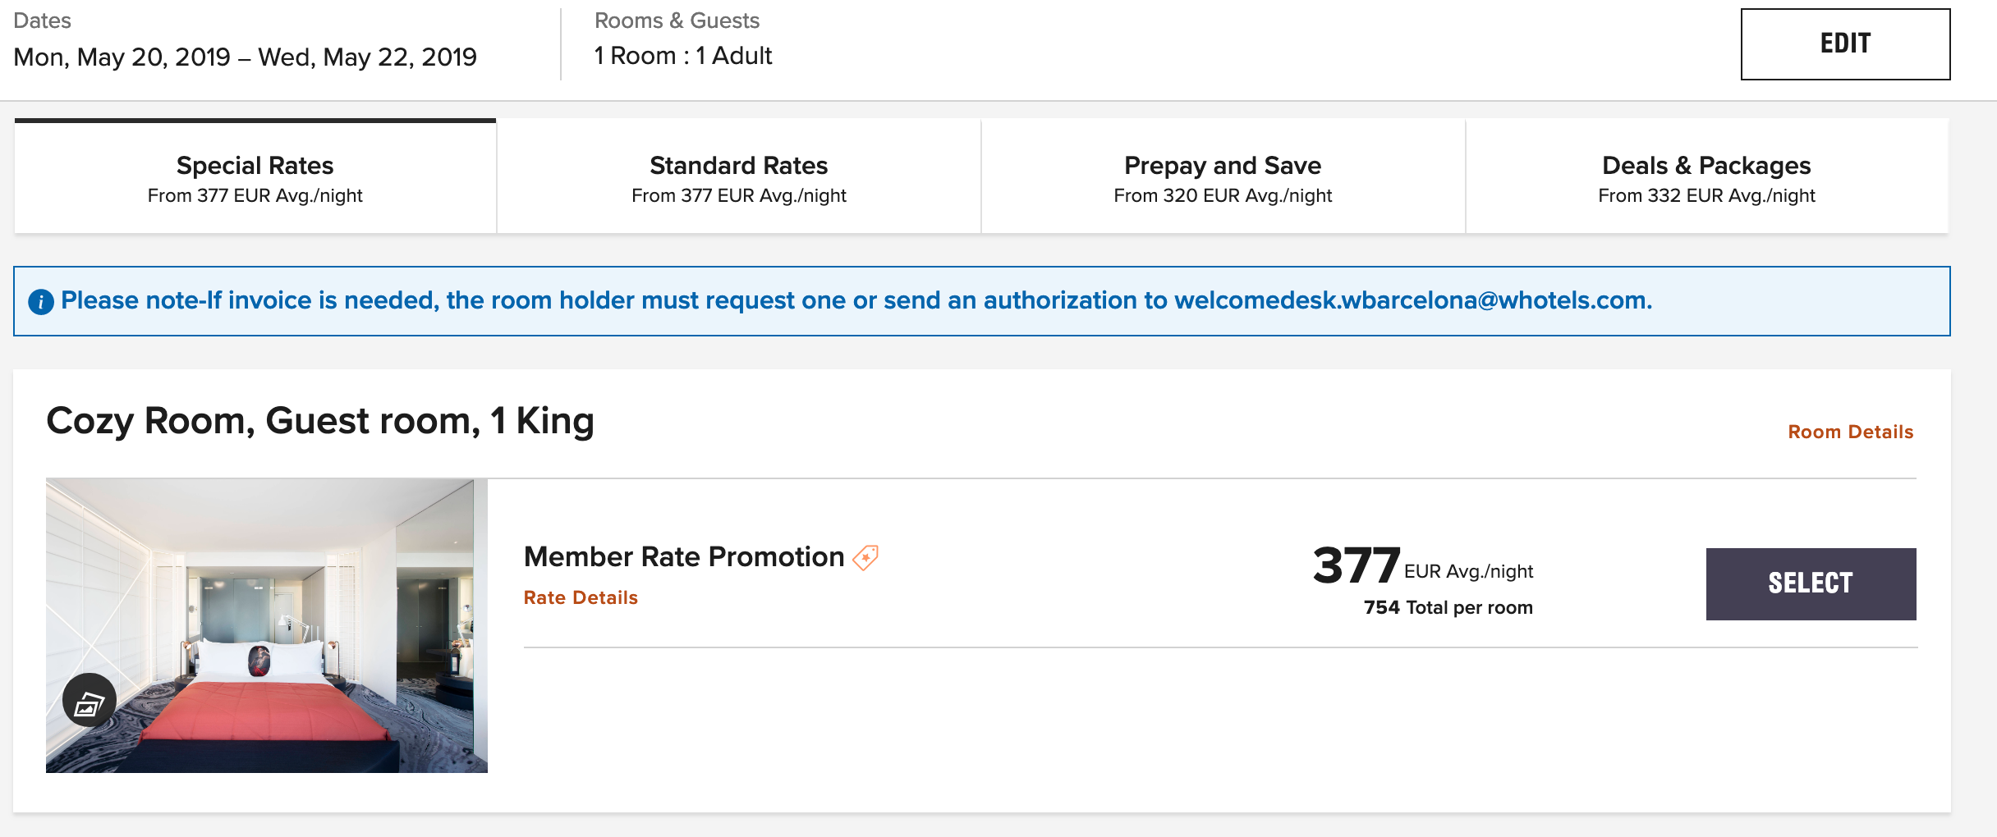Viewport: 1997px width, 837px height.
Task: Select the Prepay and Save tab
Action: [x=1222, y=177]
